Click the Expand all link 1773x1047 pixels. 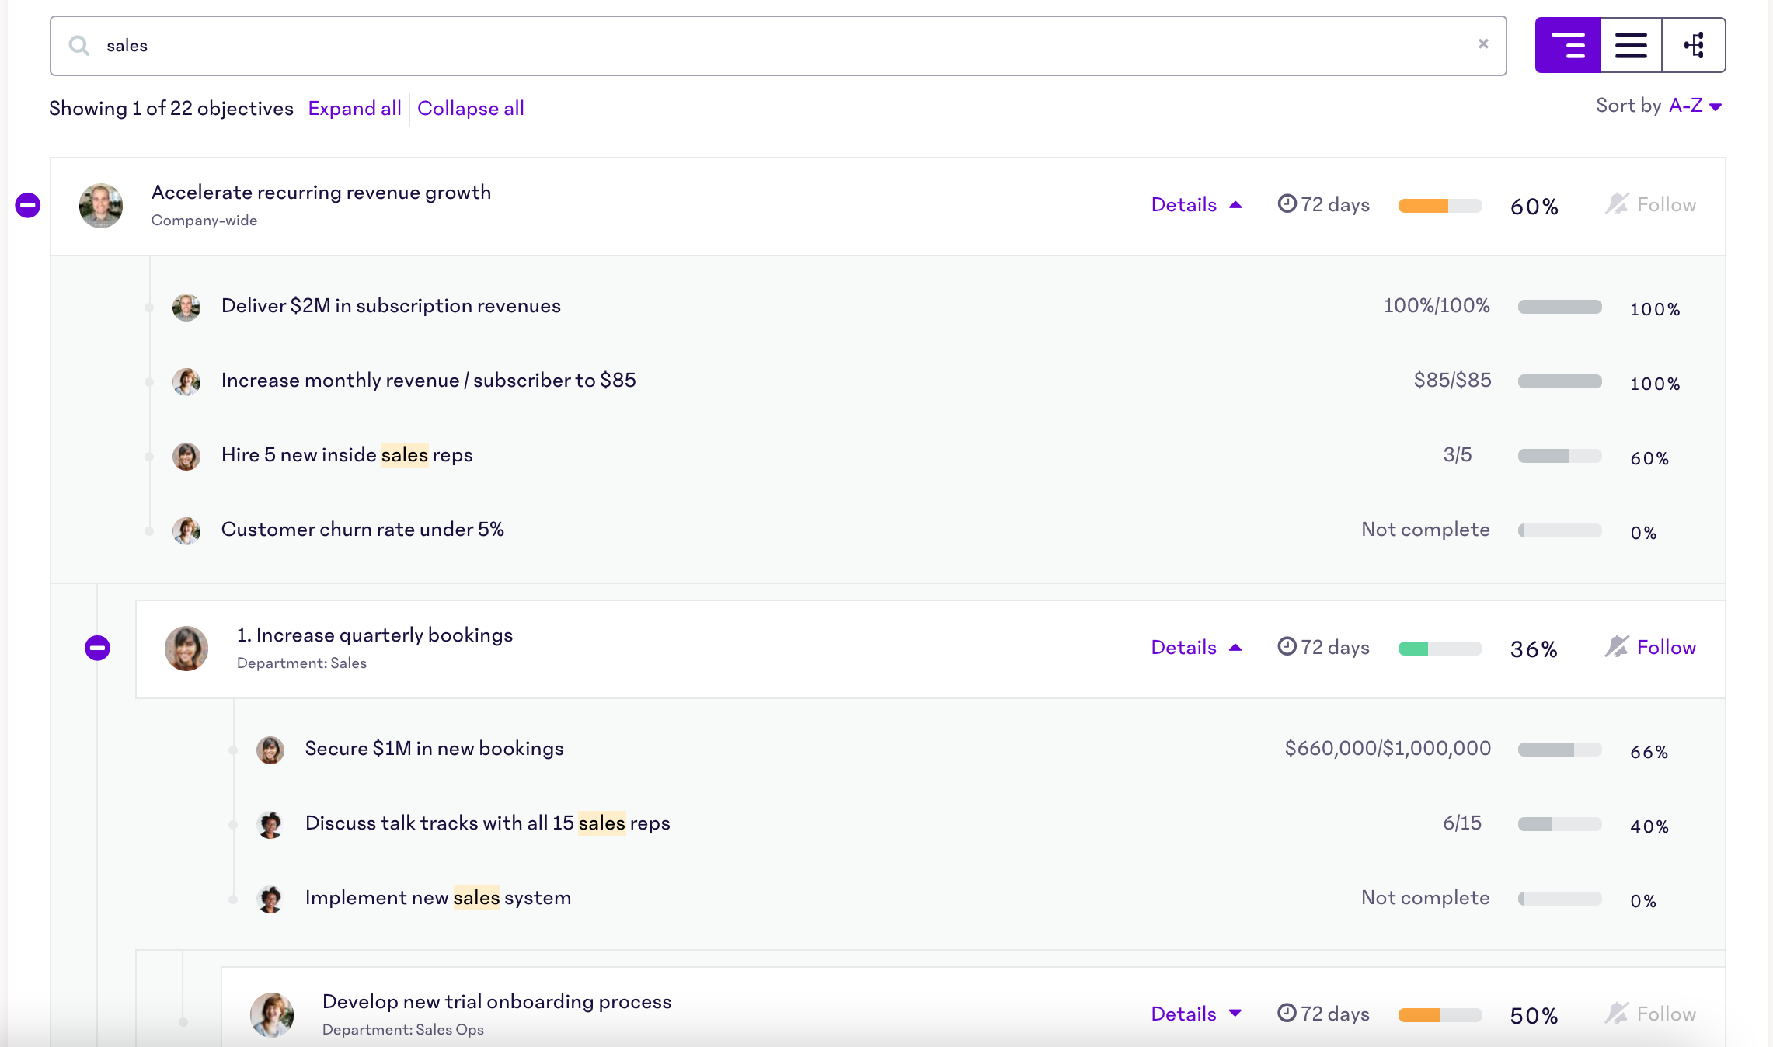tap(354, 108)
